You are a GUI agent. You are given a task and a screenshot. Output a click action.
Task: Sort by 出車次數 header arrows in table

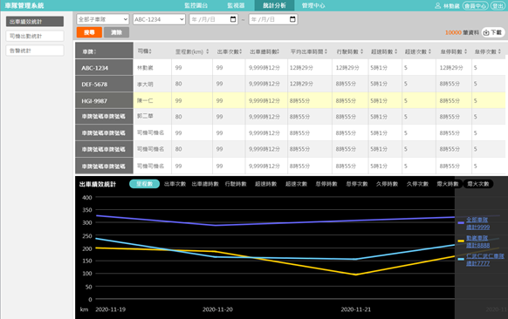coord(241,51)
